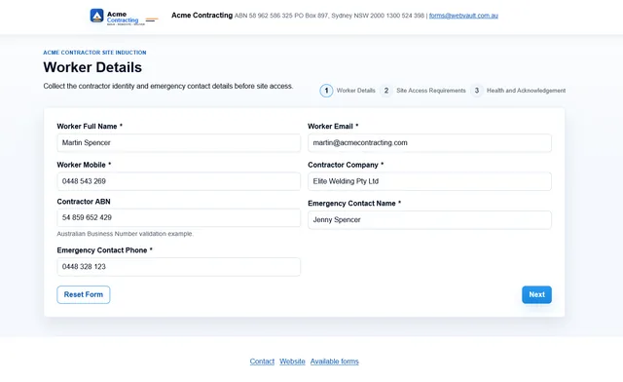Viewport: 623px width, 382px height.
Task: Click the Contractor ABN field
Action: click(178, 217)
